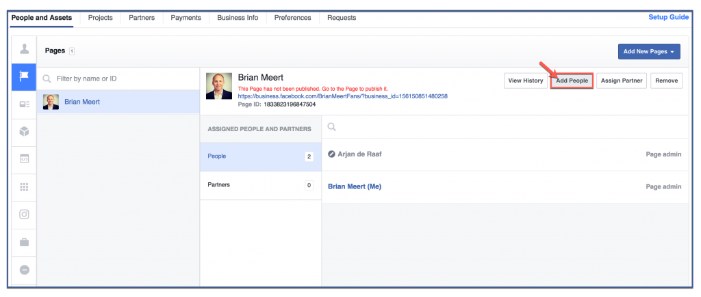
Task: Open the Product Catalogs cube icon
Action: point(24,132)
